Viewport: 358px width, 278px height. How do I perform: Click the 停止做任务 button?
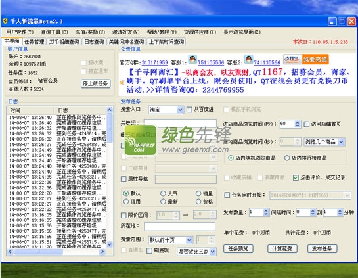[95, 84]
